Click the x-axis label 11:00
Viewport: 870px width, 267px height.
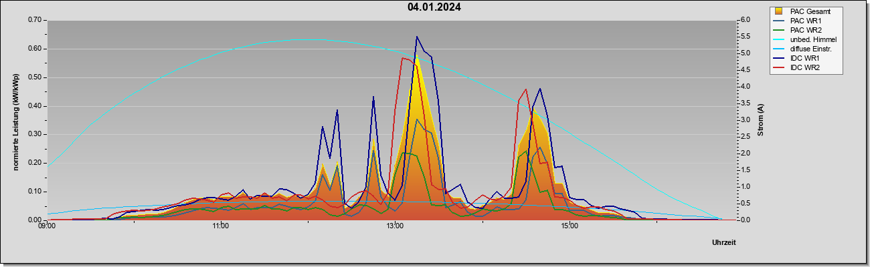pyautogui.click(x=221, y=226)
